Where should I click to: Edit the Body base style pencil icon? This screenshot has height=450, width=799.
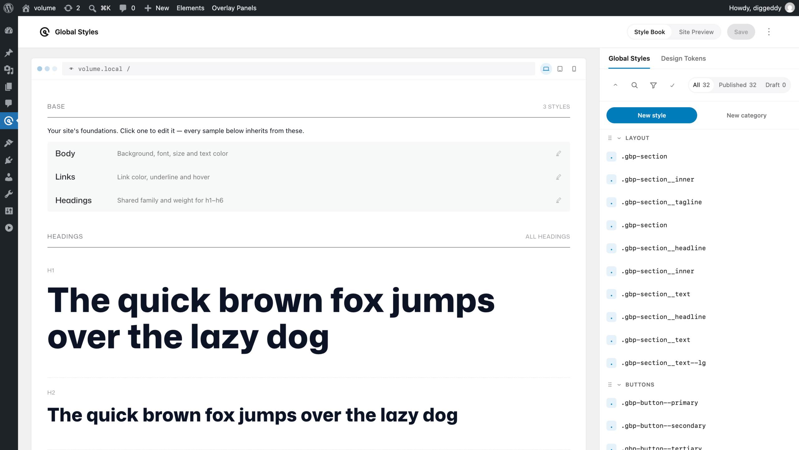click(558, 153)
